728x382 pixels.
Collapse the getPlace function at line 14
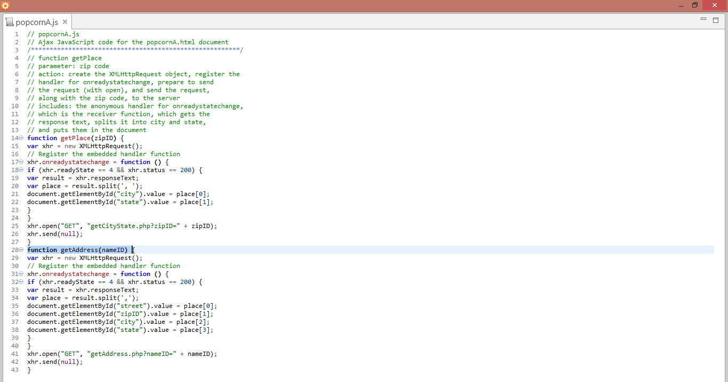(x=21, y=138)
